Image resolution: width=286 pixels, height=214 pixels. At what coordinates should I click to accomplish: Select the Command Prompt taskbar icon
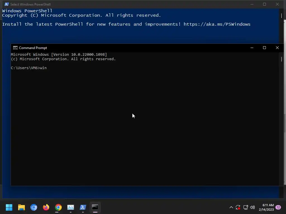[x=95, y=207]
